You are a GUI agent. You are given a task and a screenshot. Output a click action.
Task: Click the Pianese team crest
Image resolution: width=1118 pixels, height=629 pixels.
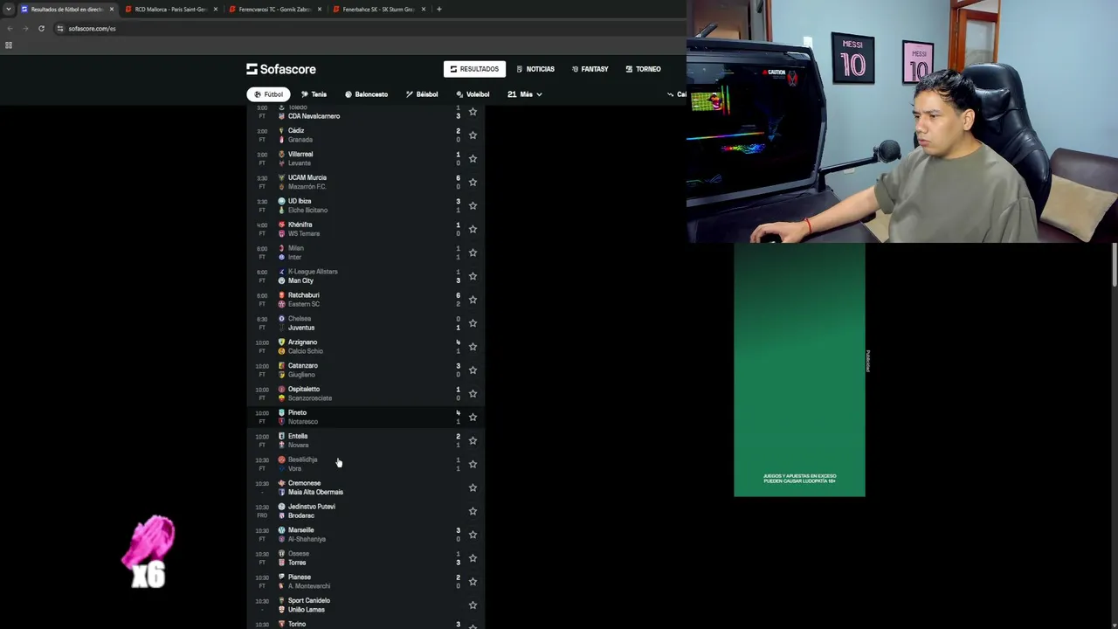[281, 577]
